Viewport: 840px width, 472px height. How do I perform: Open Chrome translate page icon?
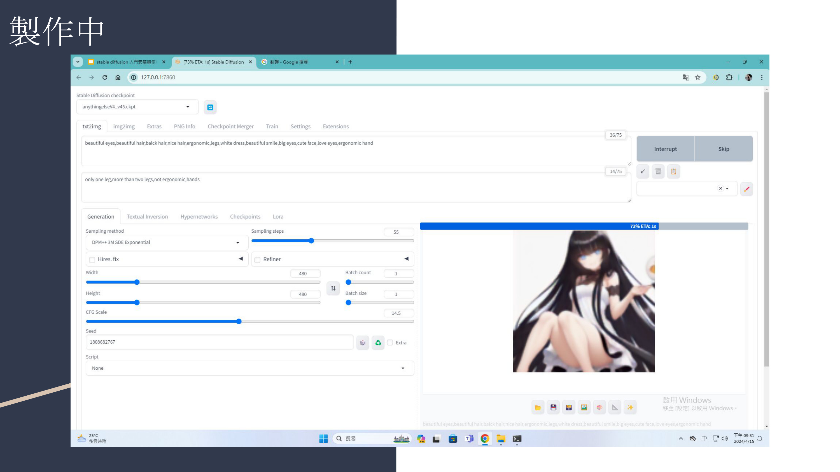(x=686, y=77)
